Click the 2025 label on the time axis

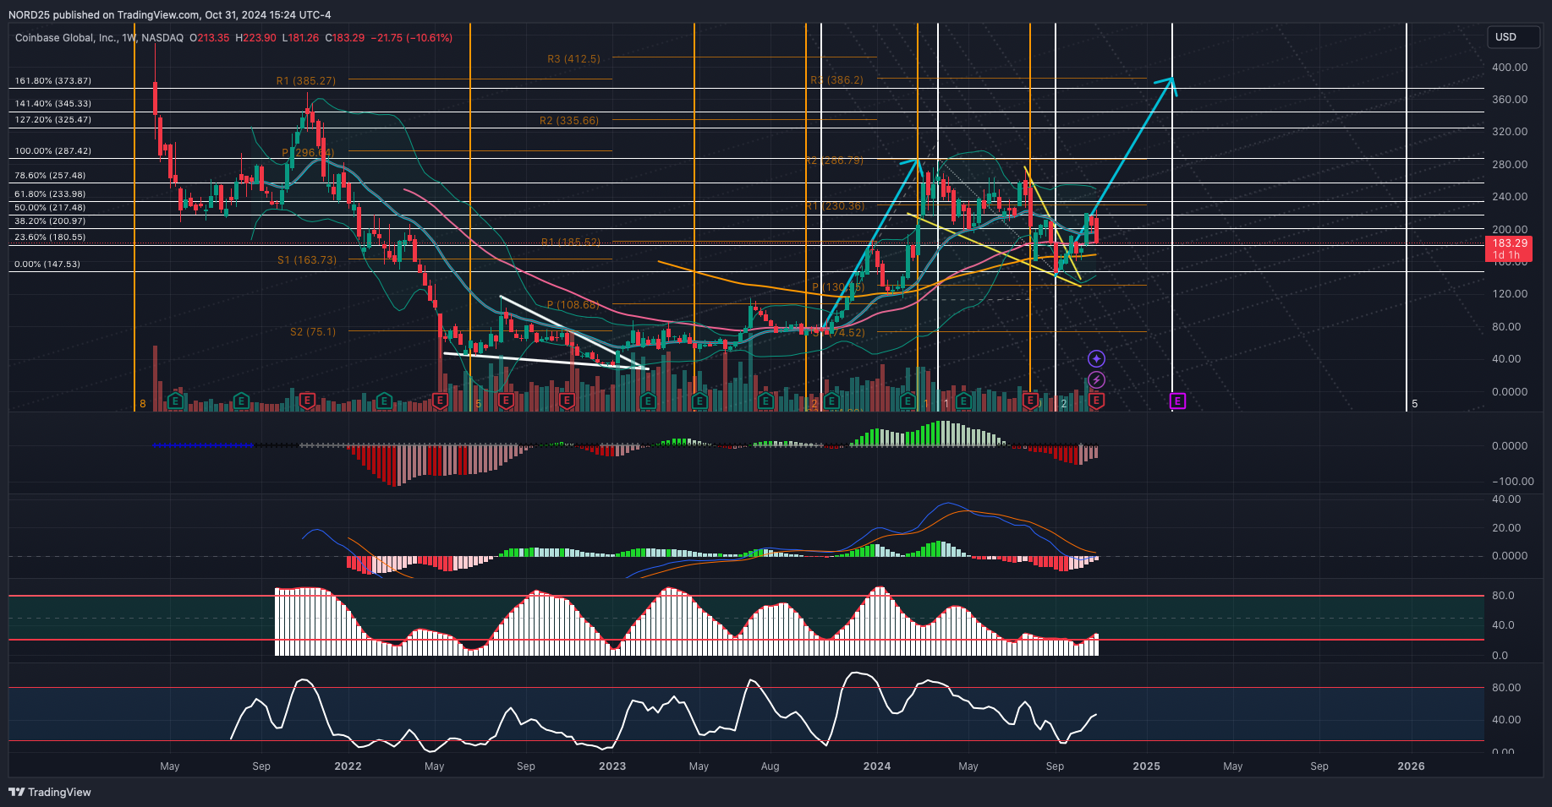(1146, 766)
